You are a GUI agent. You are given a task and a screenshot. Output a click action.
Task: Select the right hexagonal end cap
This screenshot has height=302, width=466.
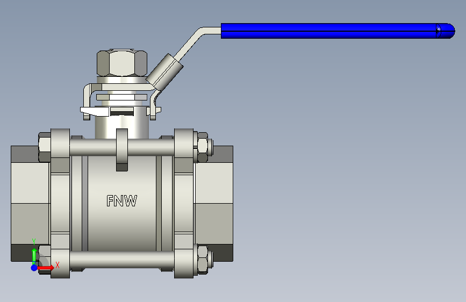point(214,204)
